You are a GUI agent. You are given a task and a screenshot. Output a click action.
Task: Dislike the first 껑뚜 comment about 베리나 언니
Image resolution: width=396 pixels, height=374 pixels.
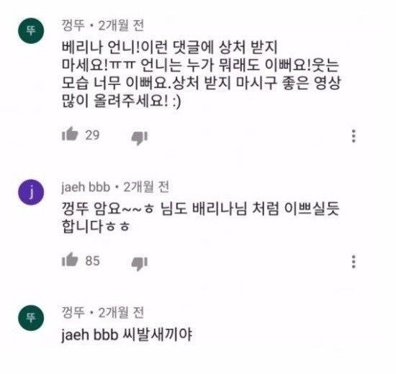tap(139, 138)
